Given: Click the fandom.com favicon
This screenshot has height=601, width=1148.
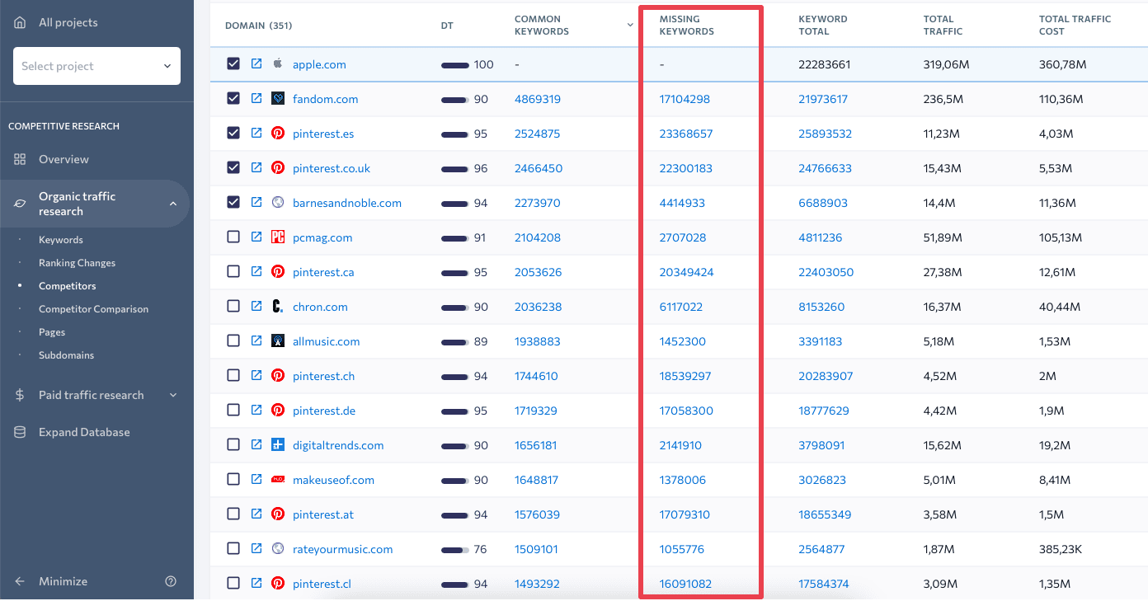Looking at the screenshot, I should coord(278,99).
